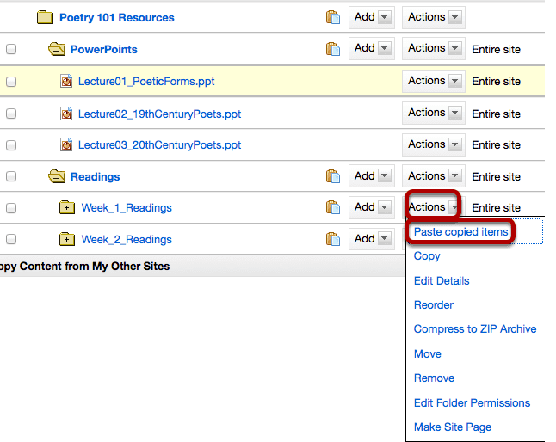This screenshot has height=442, width=556.
Task: Expand Copy Content from My Other Sites
Action: click(x=84, y=267)
